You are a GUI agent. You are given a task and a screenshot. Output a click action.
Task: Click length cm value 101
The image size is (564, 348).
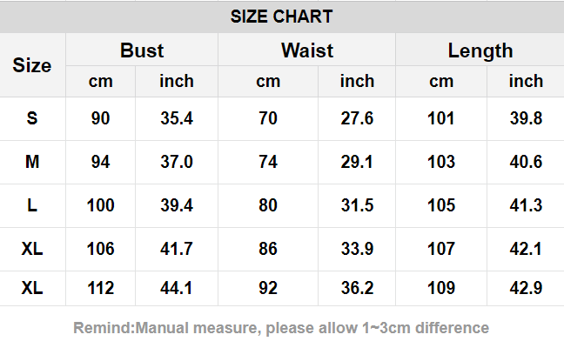441,118
